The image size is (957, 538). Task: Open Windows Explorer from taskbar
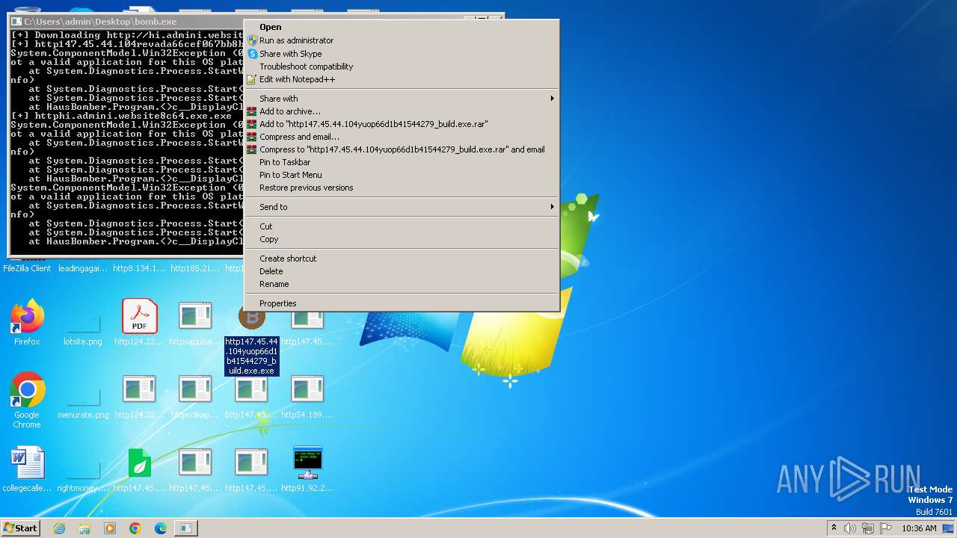pos(84,528)
